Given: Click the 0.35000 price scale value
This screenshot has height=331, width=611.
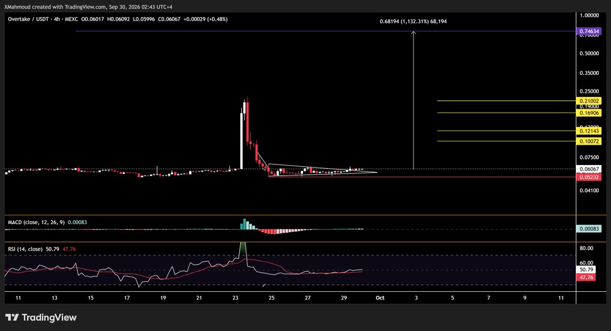Looking at the screenshot, I should 589,73.
